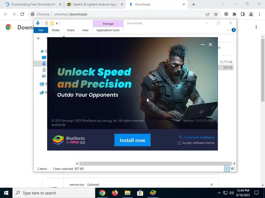Click the 10,775 KB file size cell
Image resolution: width=265 pixels, height=198 pixels.
pyautogui.click(x=226, y=62)
